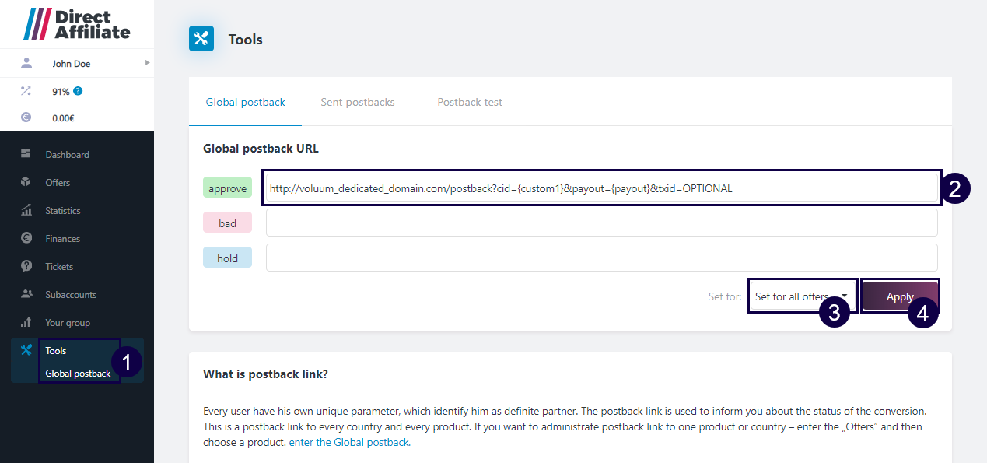Click the Tickets question mark icon
This screenshot has height=463, width=987.
click(x=26, y=266)
